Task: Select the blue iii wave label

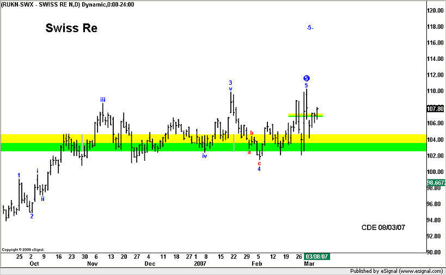Action: click(x=102, y=99)
